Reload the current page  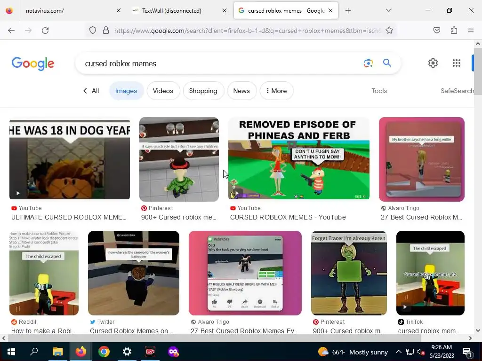(45, 30)
